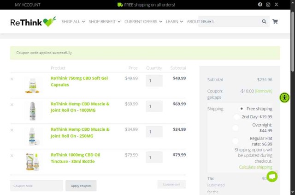Click the $79.99 bold subtotal
Image resolution: width=295 pixels, height=195 pixels.
pos(179,155)
